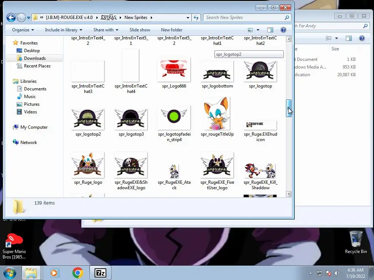The width and height of the screenshot is (374, 280).
Task: Open the Documents library
Action: click(x=31, y=89)
